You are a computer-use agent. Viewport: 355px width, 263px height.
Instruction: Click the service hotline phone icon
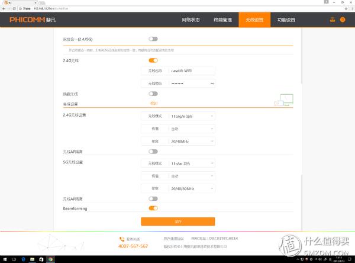tap(122, 239)
